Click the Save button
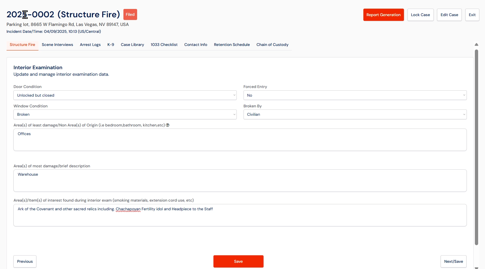This screenshot has height=269, width=485. point(238,261)
